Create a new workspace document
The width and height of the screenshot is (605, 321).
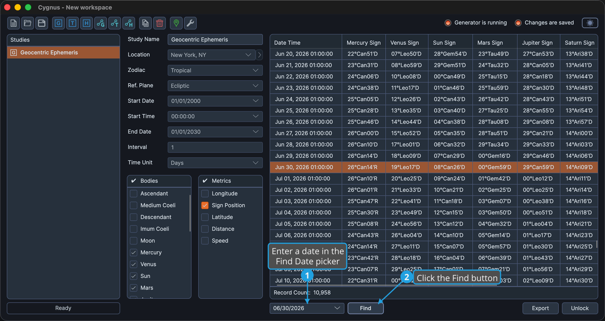[14, 23]
